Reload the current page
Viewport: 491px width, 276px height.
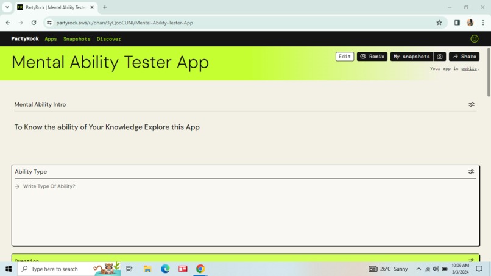[x=34, y=23]
